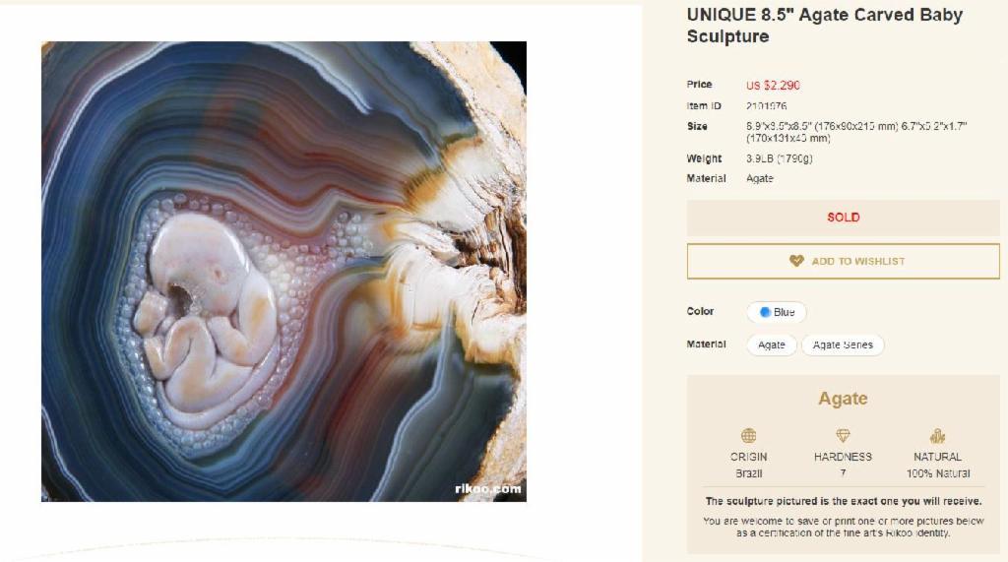
Task: Click the Brazil origin label
Action: coord(748,473)
